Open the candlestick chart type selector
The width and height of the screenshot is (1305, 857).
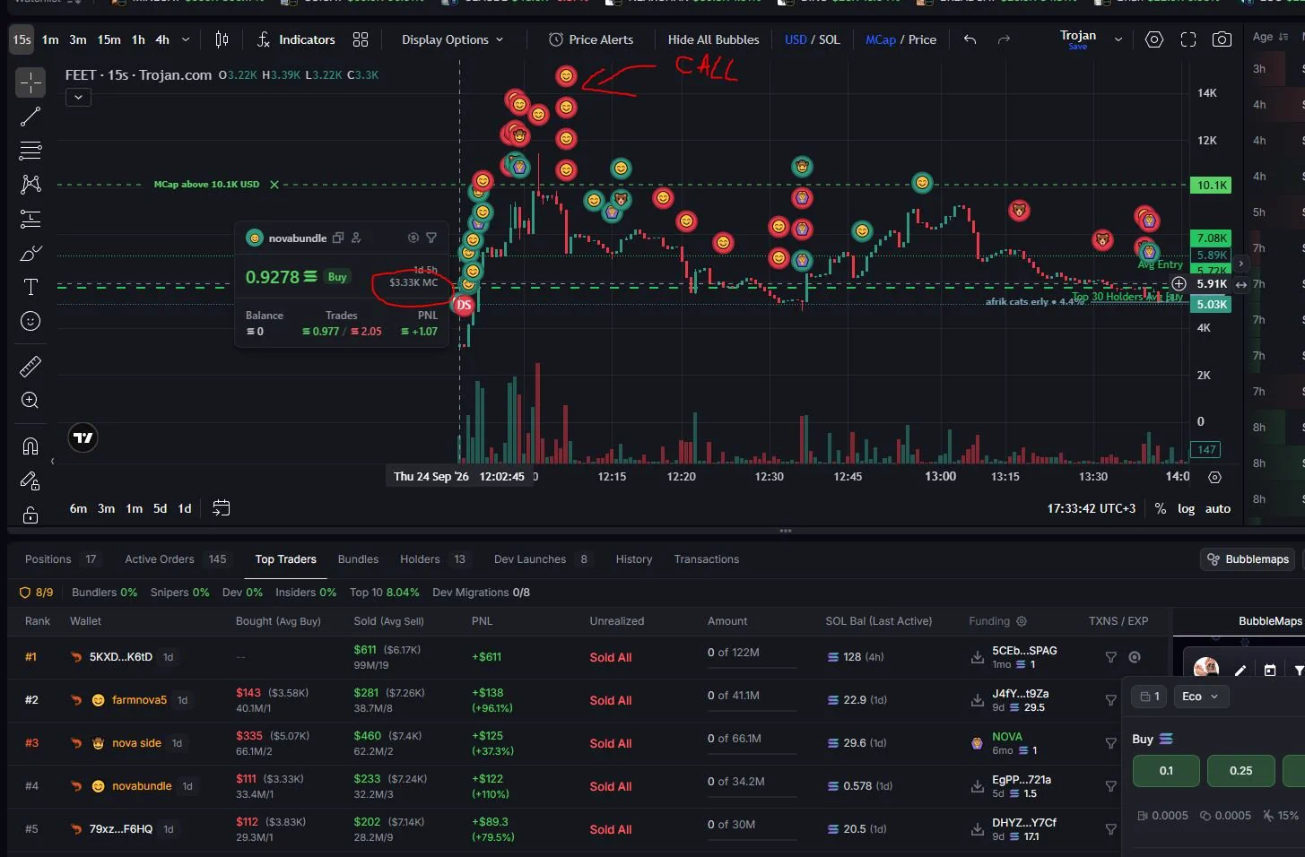coord(222,39)
